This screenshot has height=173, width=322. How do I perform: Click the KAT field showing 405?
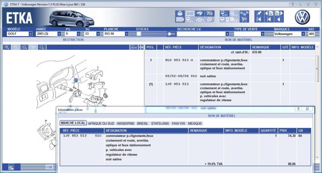pyautogui.click(x=312, y=34)
